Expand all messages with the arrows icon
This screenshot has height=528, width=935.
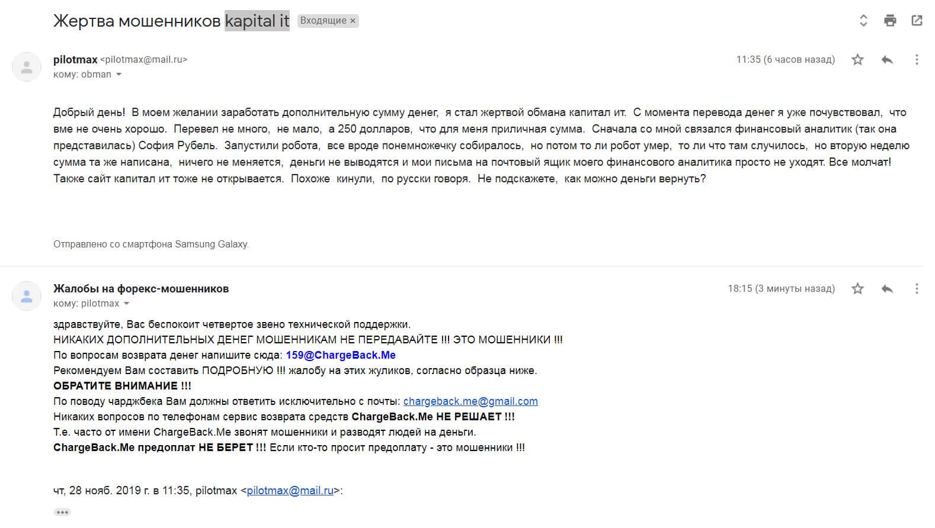(x=863, y=21)
